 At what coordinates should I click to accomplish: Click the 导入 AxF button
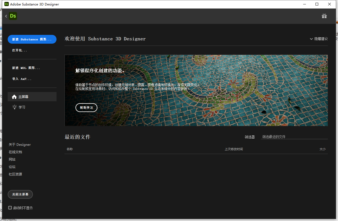[22, 79]
